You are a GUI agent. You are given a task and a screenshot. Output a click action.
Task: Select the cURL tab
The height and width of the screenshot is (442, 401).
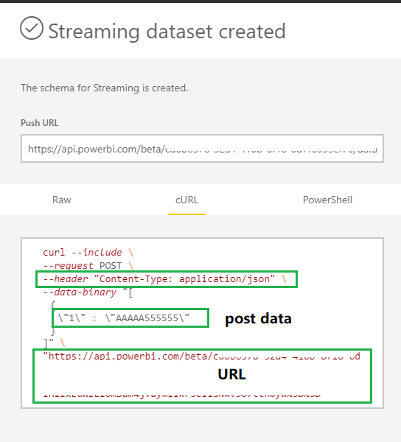(x=186, y=200)
